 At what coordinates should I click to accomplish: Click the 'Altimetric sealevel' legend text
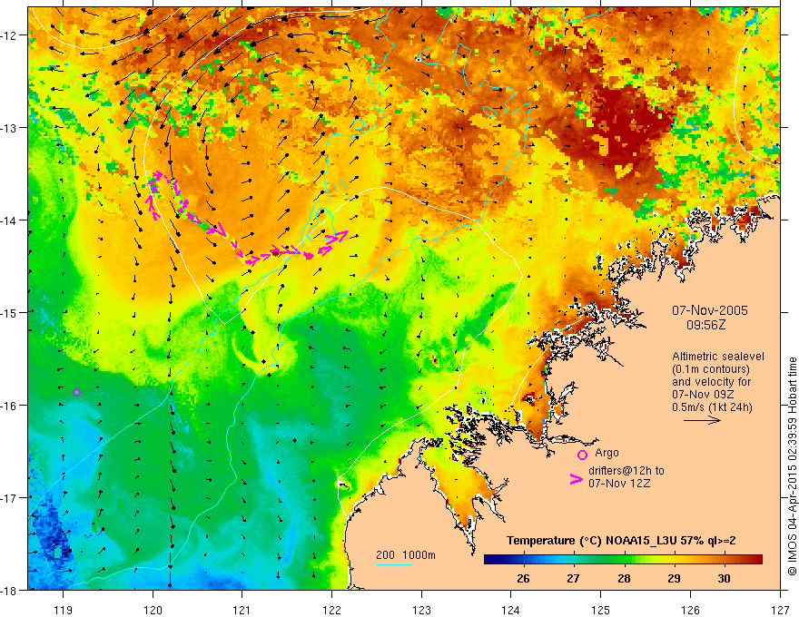[x=718, y=357]
